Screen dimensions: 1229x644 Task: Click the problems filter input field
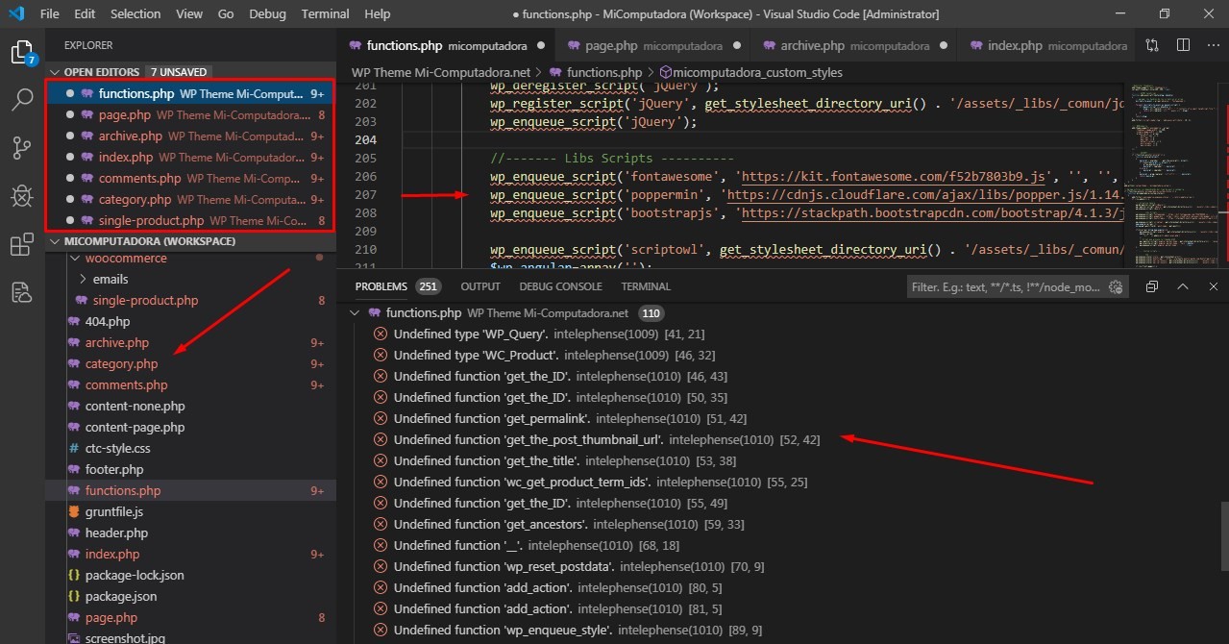click(x=1007, y=286)
